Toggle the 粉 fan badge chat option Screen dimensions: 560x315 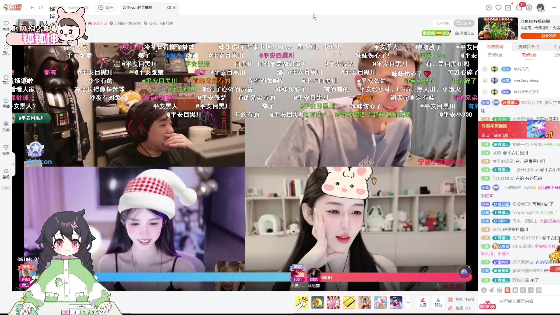(507, 290)
